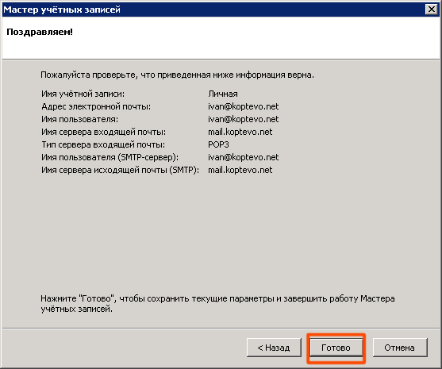The height and width of the screenshot is (369, 442).
Task: Click the outgoing SMTP server value
Action: 240,170
